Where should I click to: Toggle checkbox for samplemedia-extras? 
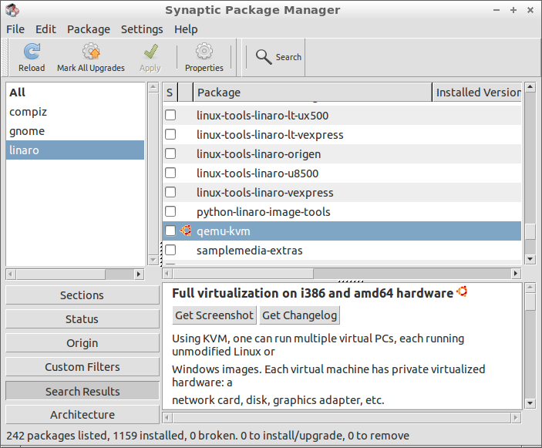(170, 250)
